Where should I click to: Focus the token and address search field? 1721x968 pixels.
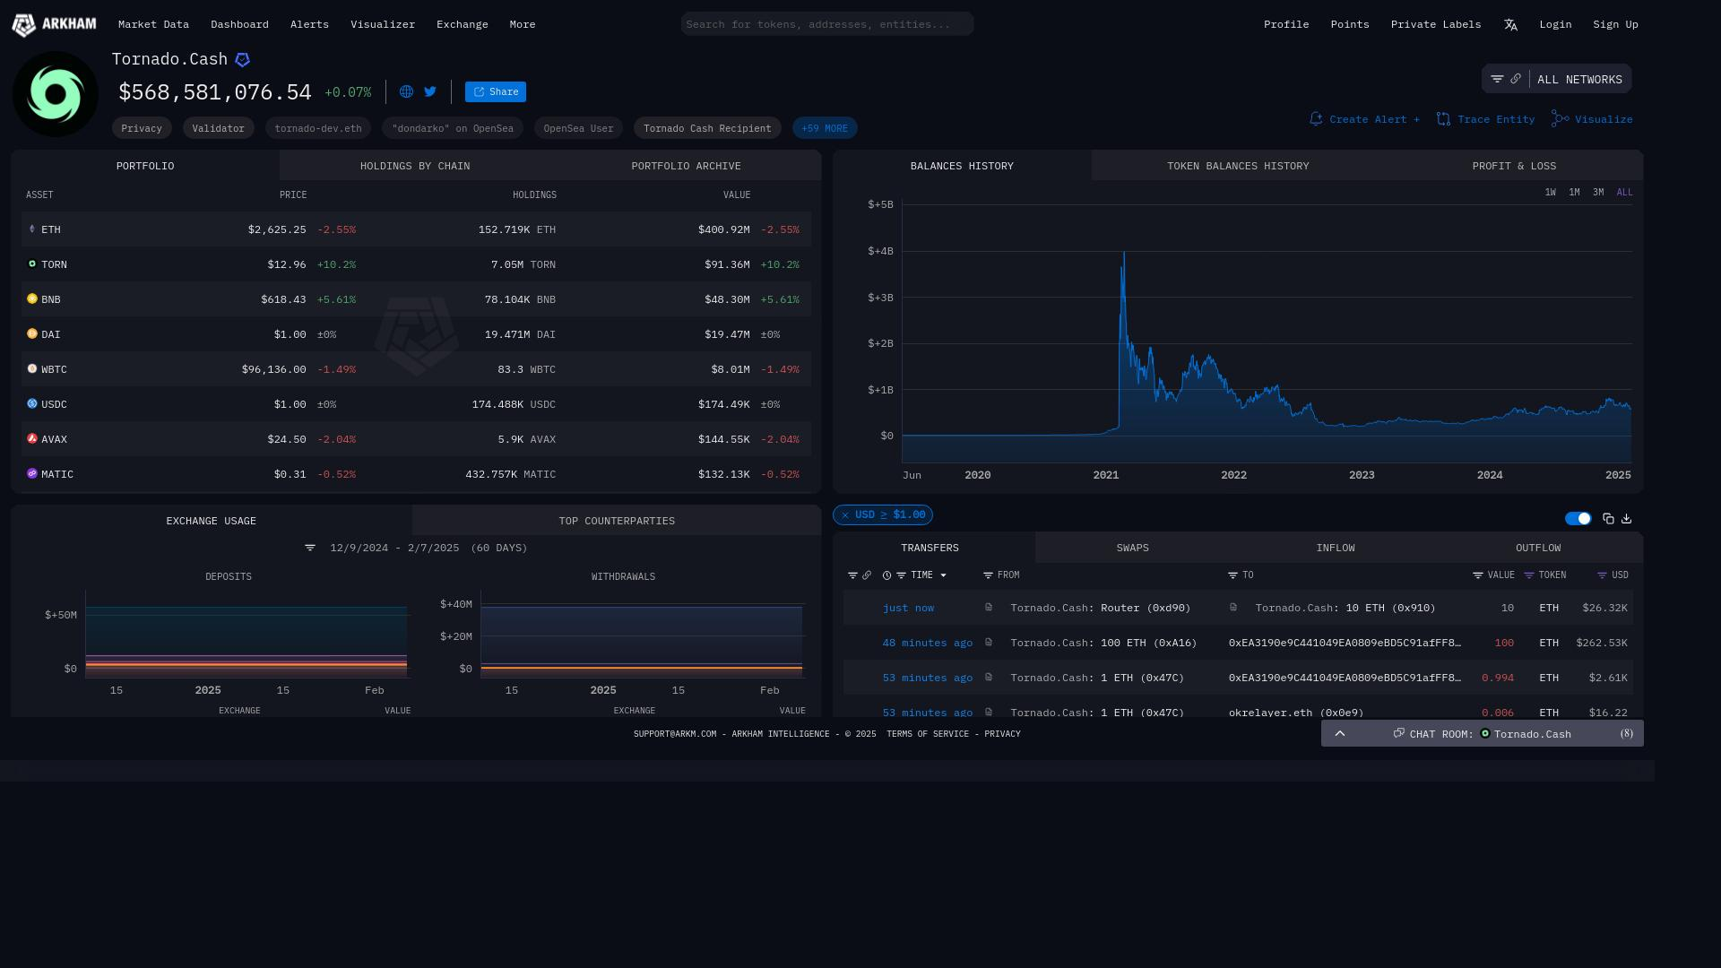click(827, 24)
